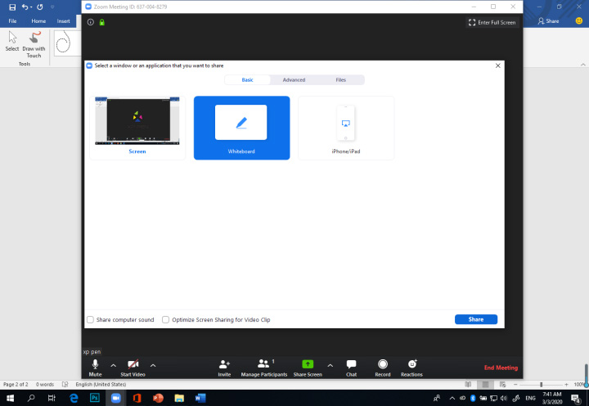The width and height of the screenshot is (589, 406).
Task: Click the Share button in Word
Action: coord(548,21)
